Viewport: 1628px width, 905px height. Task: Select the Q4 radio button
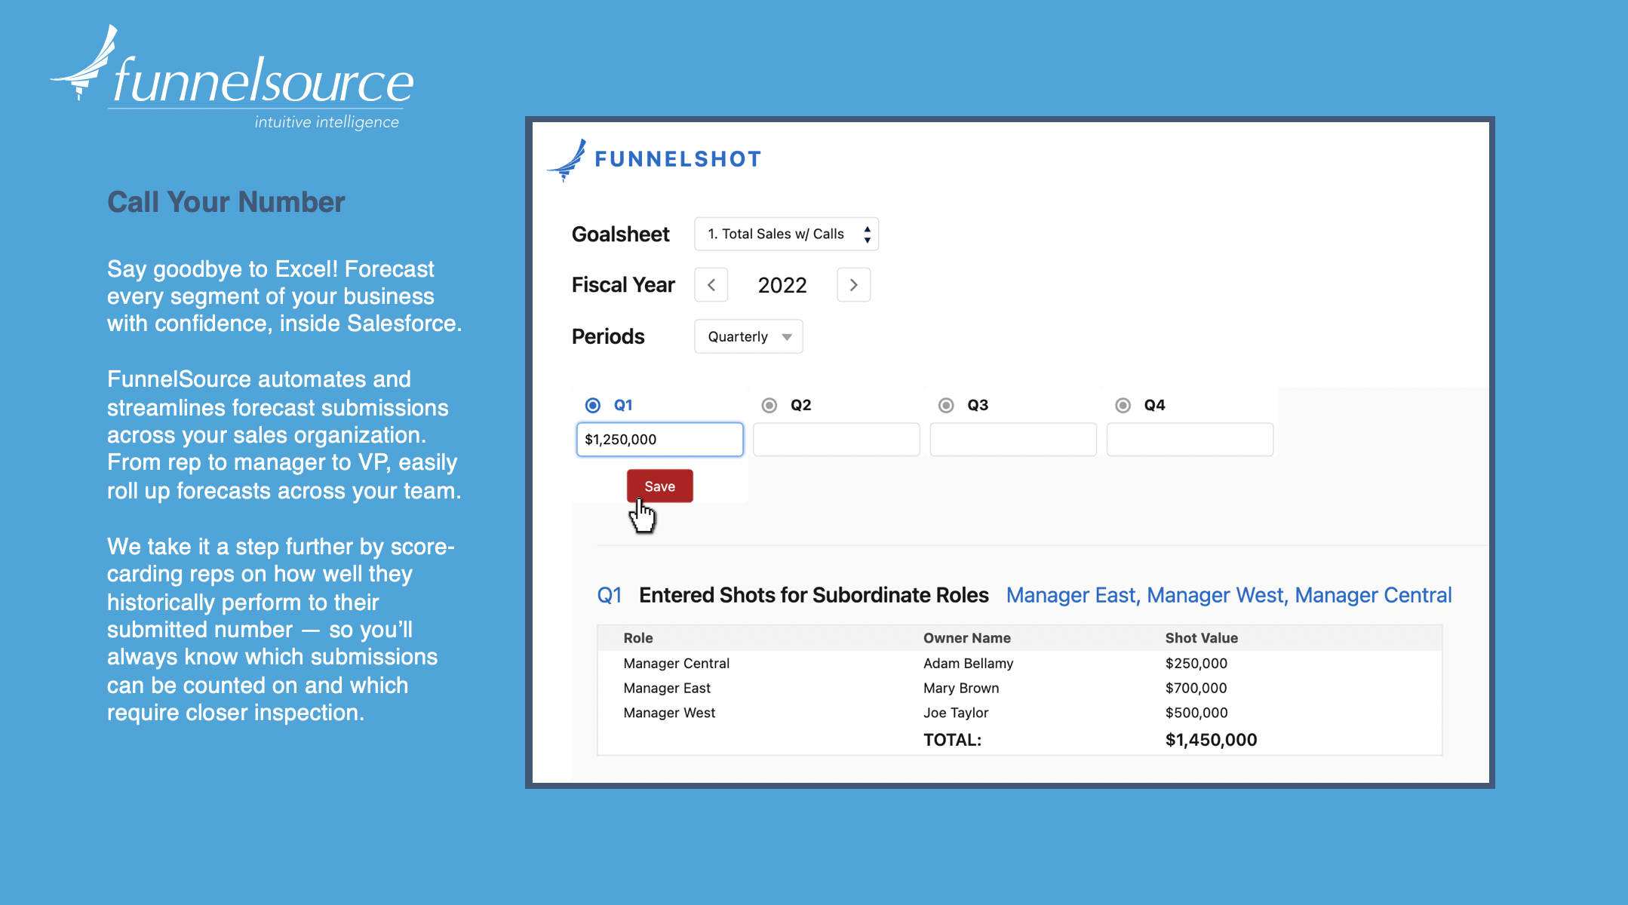coord(1123,406)
